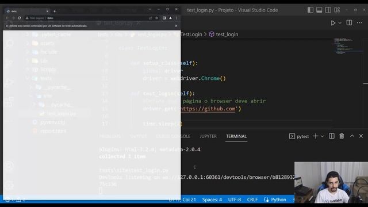Close the data: Chrome tab

tap(47, 11)
